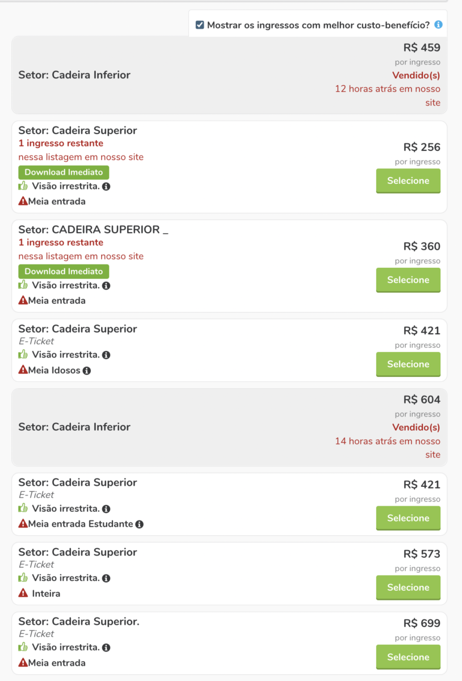Click the warning triangle icon beside Inteira
The image size is (462, 681).
click(x=23, y=593)
